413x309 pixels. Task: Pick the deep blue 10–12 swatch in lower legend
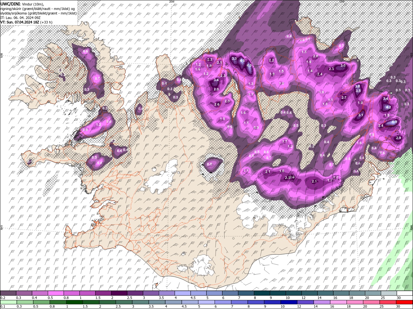[x=288, y=302]
